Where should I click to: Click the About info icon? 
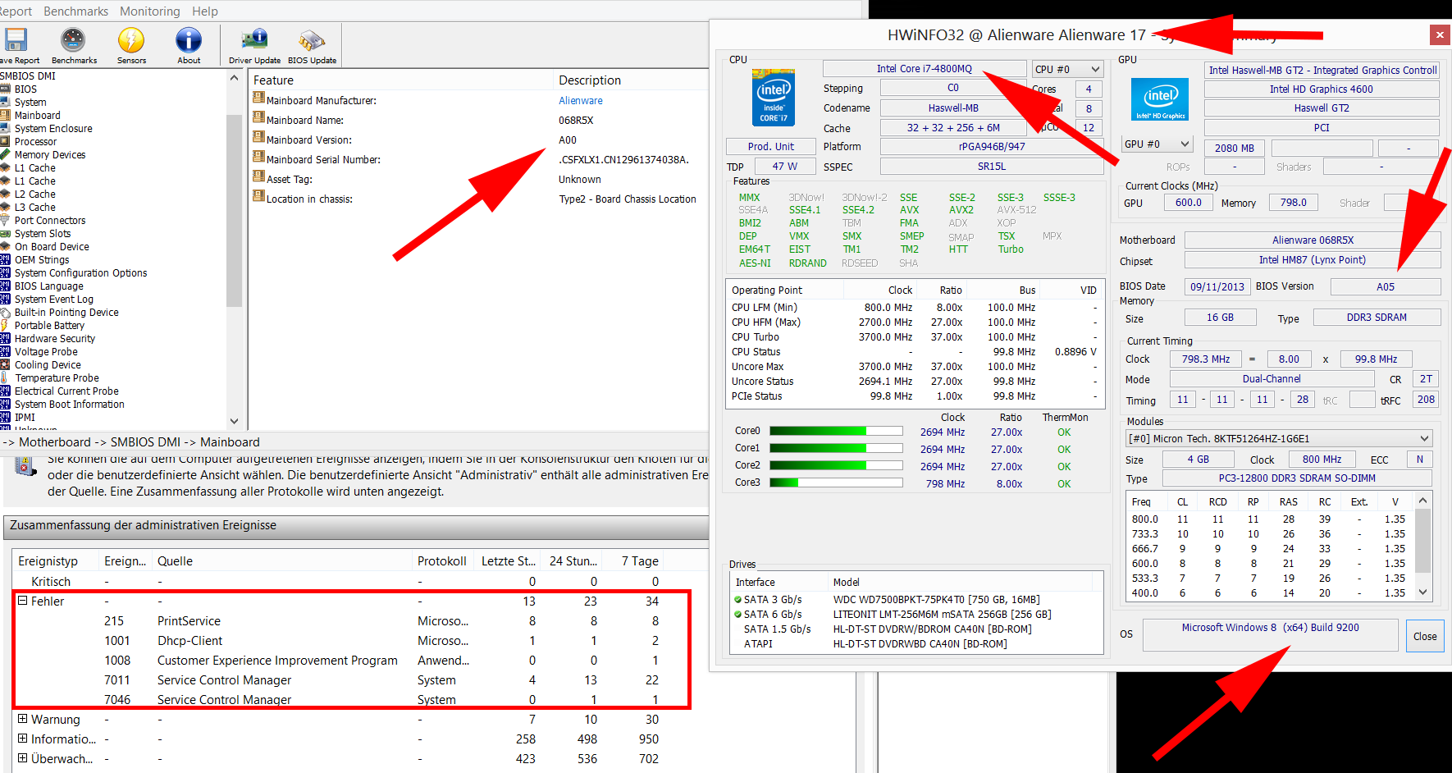pos(189,40)
